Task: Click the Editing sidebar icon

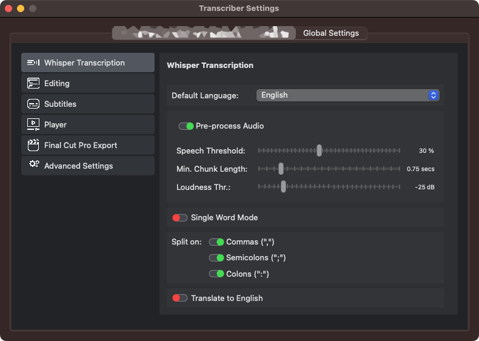Action: click(33, 83)
